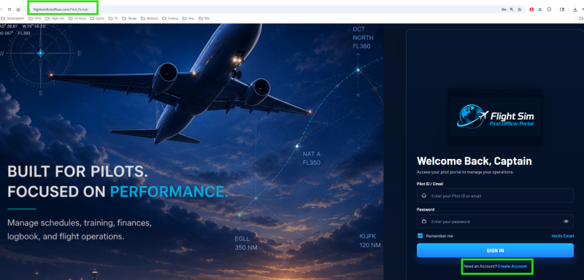Image resolution: width=584 pixels, height=280 pixels.
Task: Focus the Pilot ID / Email input field
Action: click(495, 195)
